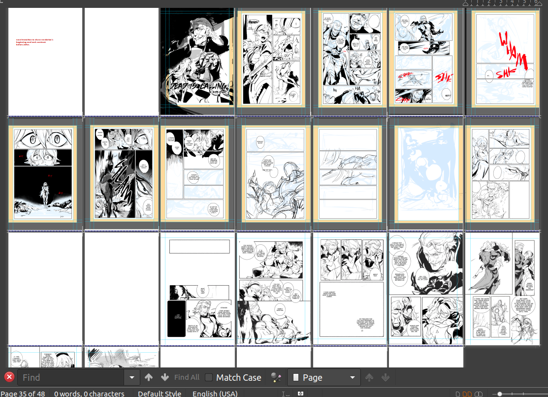Open the Navigate By Page dropdown

pos(323,378)
